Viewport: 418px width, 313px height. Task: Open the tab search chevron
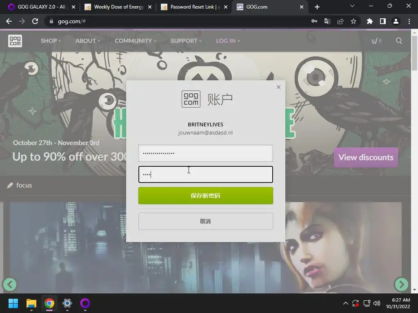pyautogui.click(x=352, y=6)
